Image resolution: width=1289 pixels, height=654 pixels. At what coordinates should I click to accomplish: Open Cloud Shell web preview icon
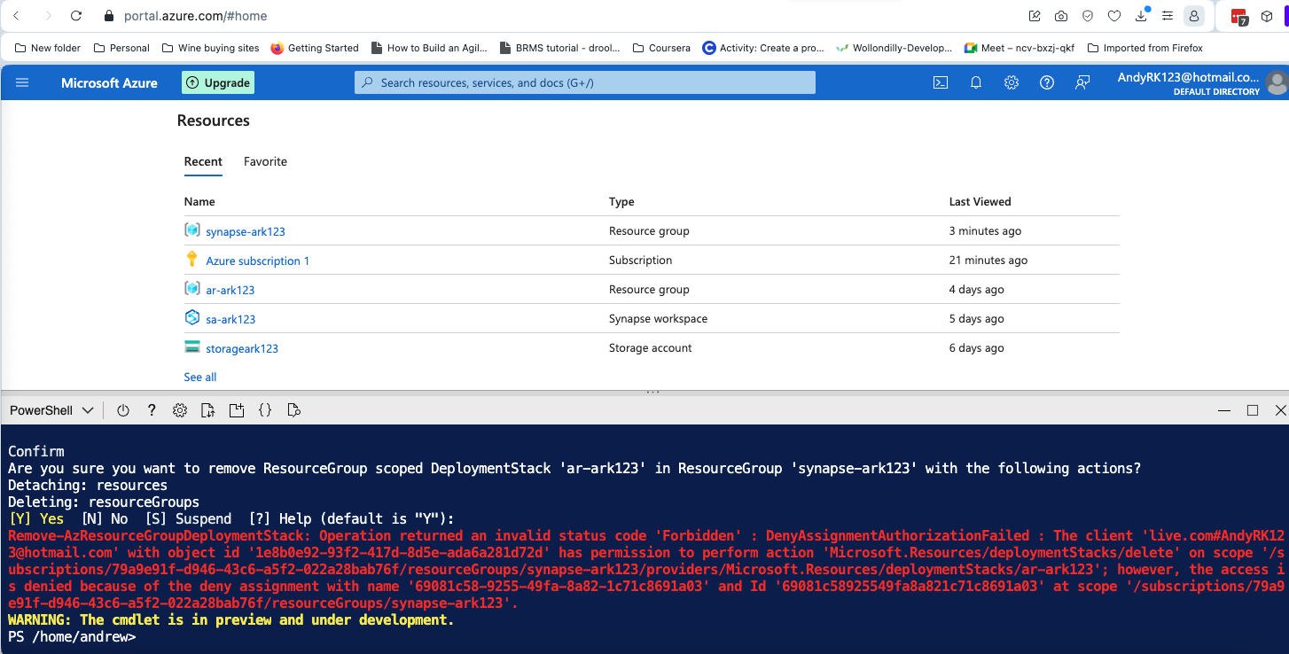pyautogui.click(x=293, y=409)
